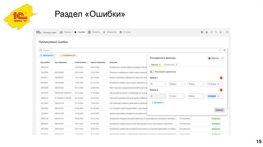263x147 pixels.
Task: Select error code 40084471
Action: click(x=44, y=124)
